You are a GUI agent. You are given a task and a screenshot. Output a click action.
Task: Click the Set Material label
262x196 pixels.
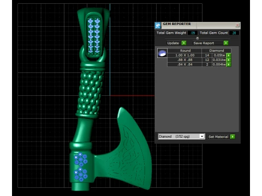(x=218, y=137)
